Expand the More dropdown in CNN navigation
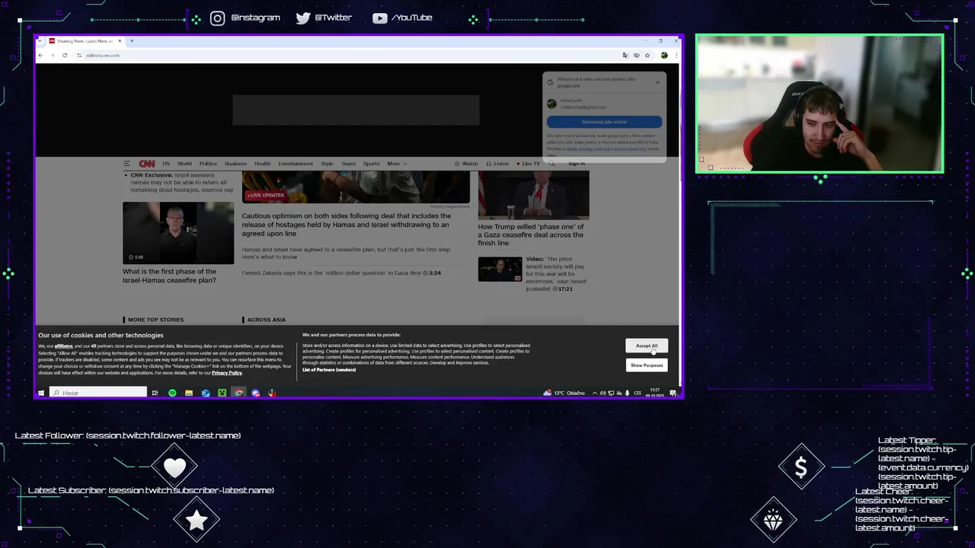 pos(397,164)
